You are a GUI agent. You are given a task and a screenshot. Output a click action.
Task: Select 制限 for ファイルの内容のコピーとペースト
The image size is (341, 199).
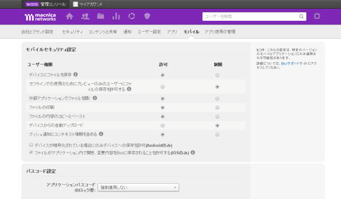tap(217, 116)
